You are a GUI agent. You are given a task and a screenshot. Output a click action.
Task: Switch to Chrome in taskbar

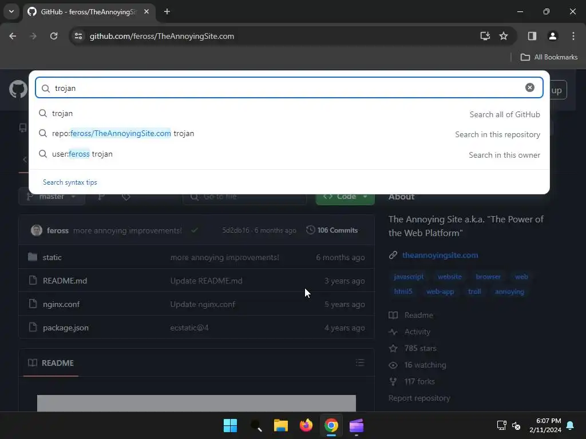tap(331, 425)
